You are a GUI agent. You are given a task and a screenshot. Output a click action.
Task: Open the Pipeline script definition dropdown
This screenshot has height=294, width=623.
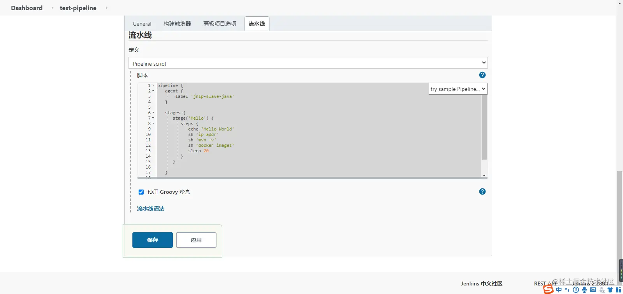coord(308,63)
